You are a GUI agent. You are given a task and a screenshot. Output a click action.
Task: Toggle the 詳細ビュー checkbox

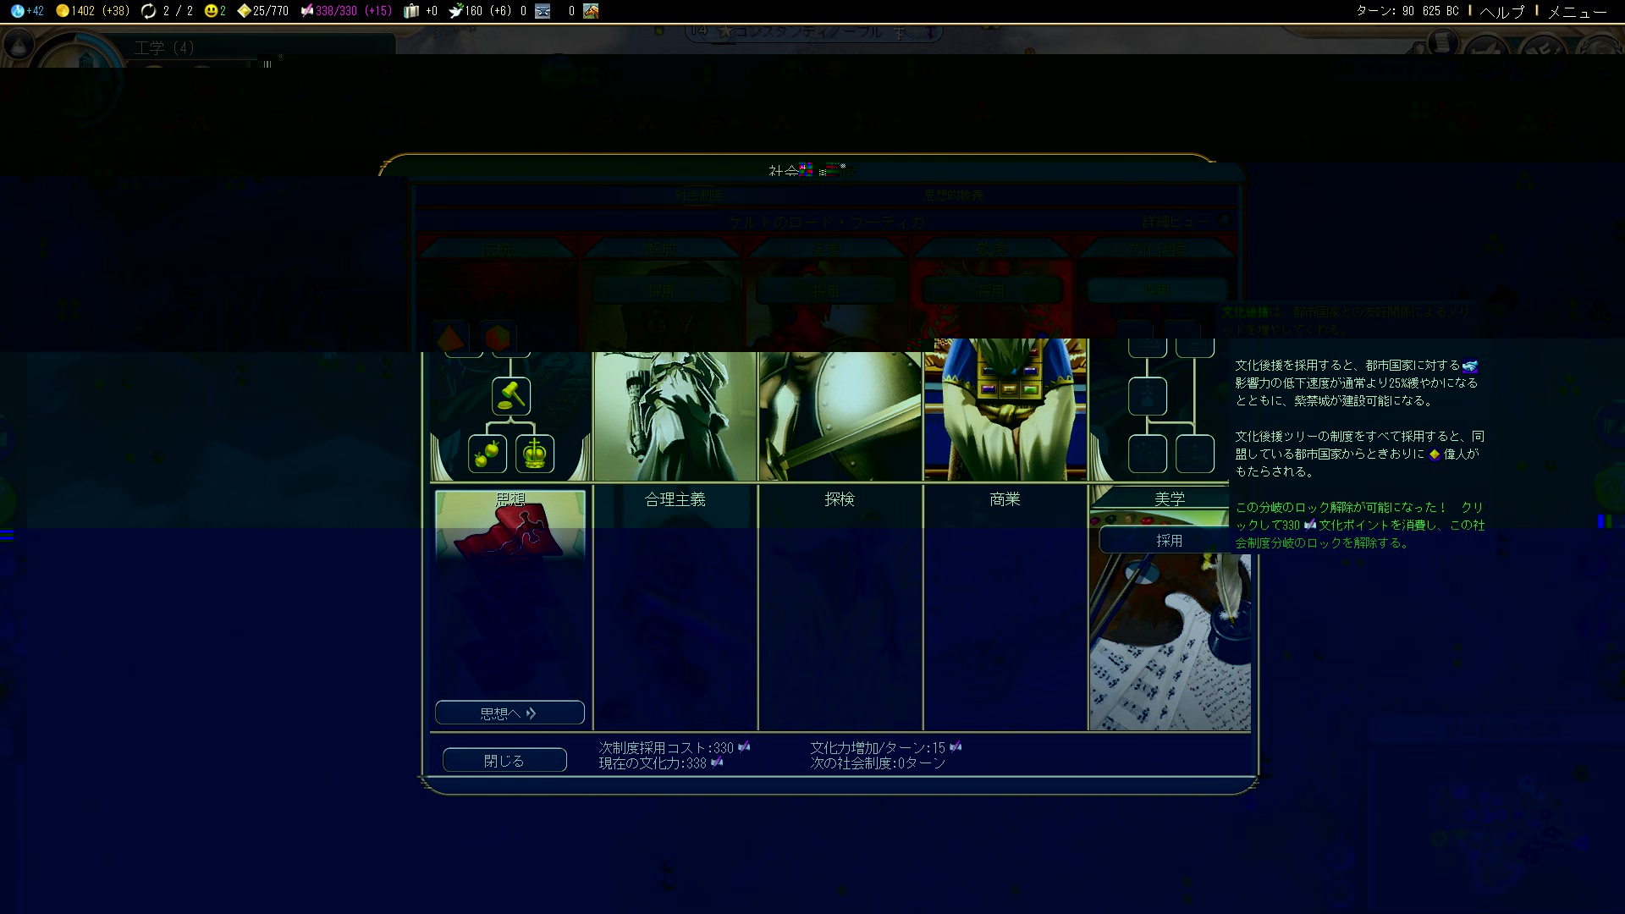pos(1223,221)
